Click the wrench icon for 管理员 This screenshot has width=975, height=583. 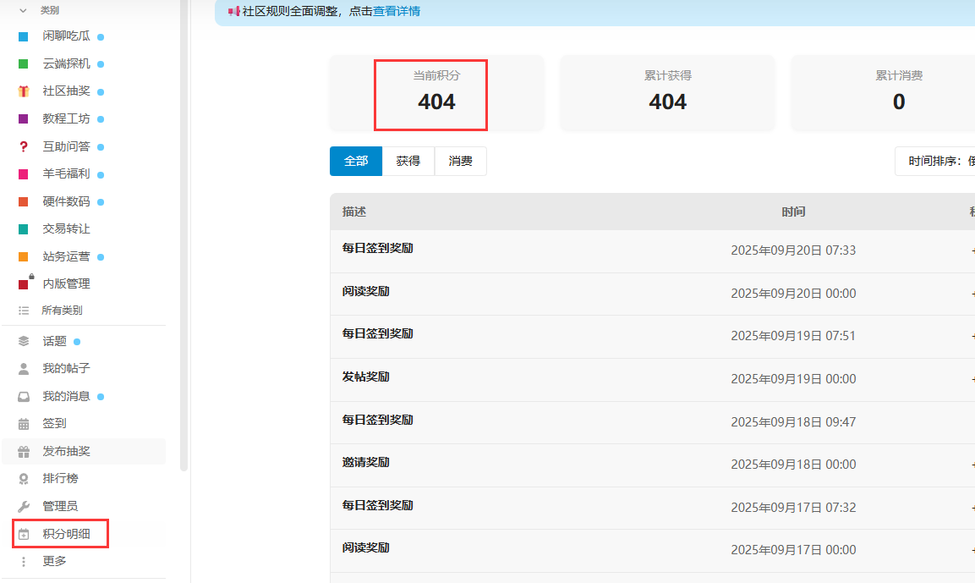coord(24,506)
